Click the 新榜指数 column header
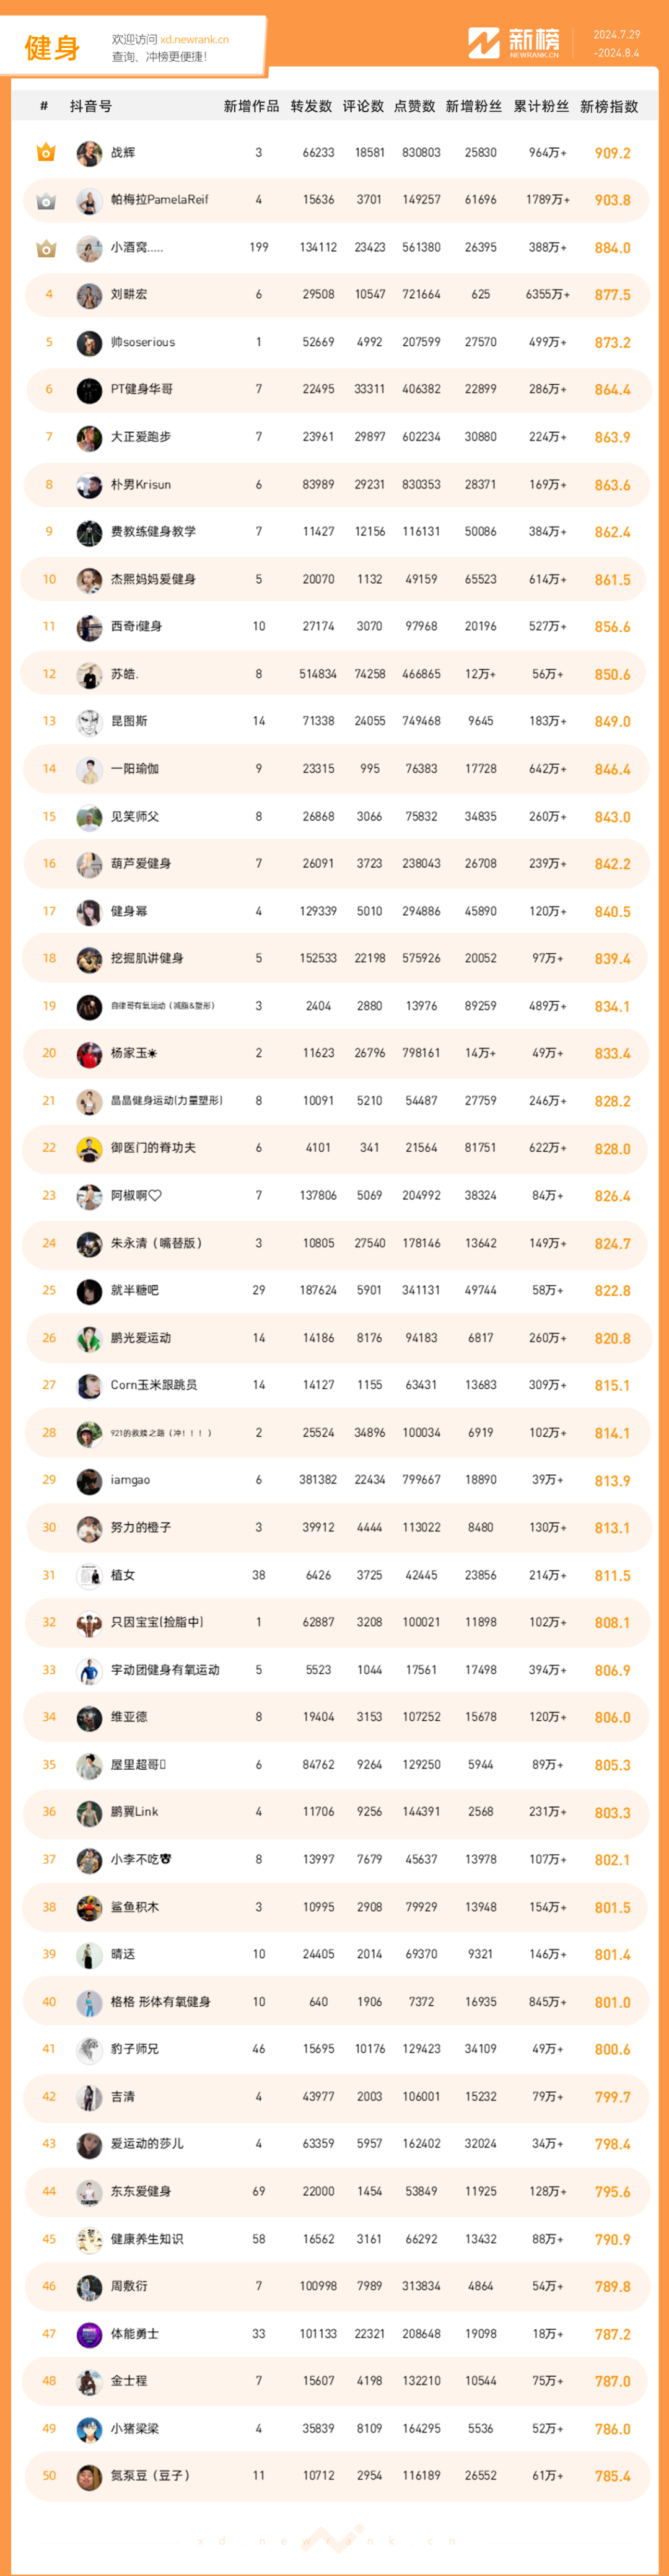This screenshot has width=669, height=2576. (x=609, y=106)
